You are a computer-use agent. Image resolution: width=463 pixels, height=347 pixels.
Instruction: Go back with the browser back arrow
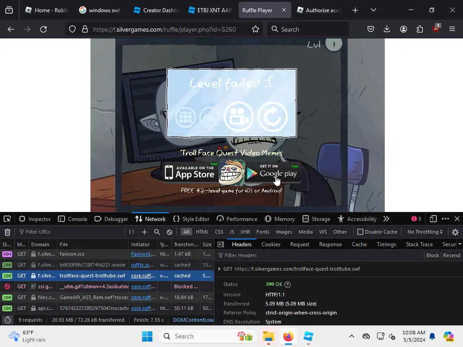pos(11,29)
